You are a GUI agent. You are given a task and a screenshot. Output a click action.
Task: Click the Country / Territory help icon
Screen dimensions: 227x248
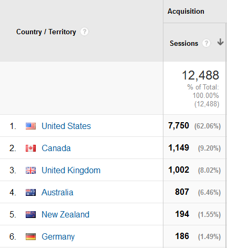pyautogui.click(x=85, y=32)
